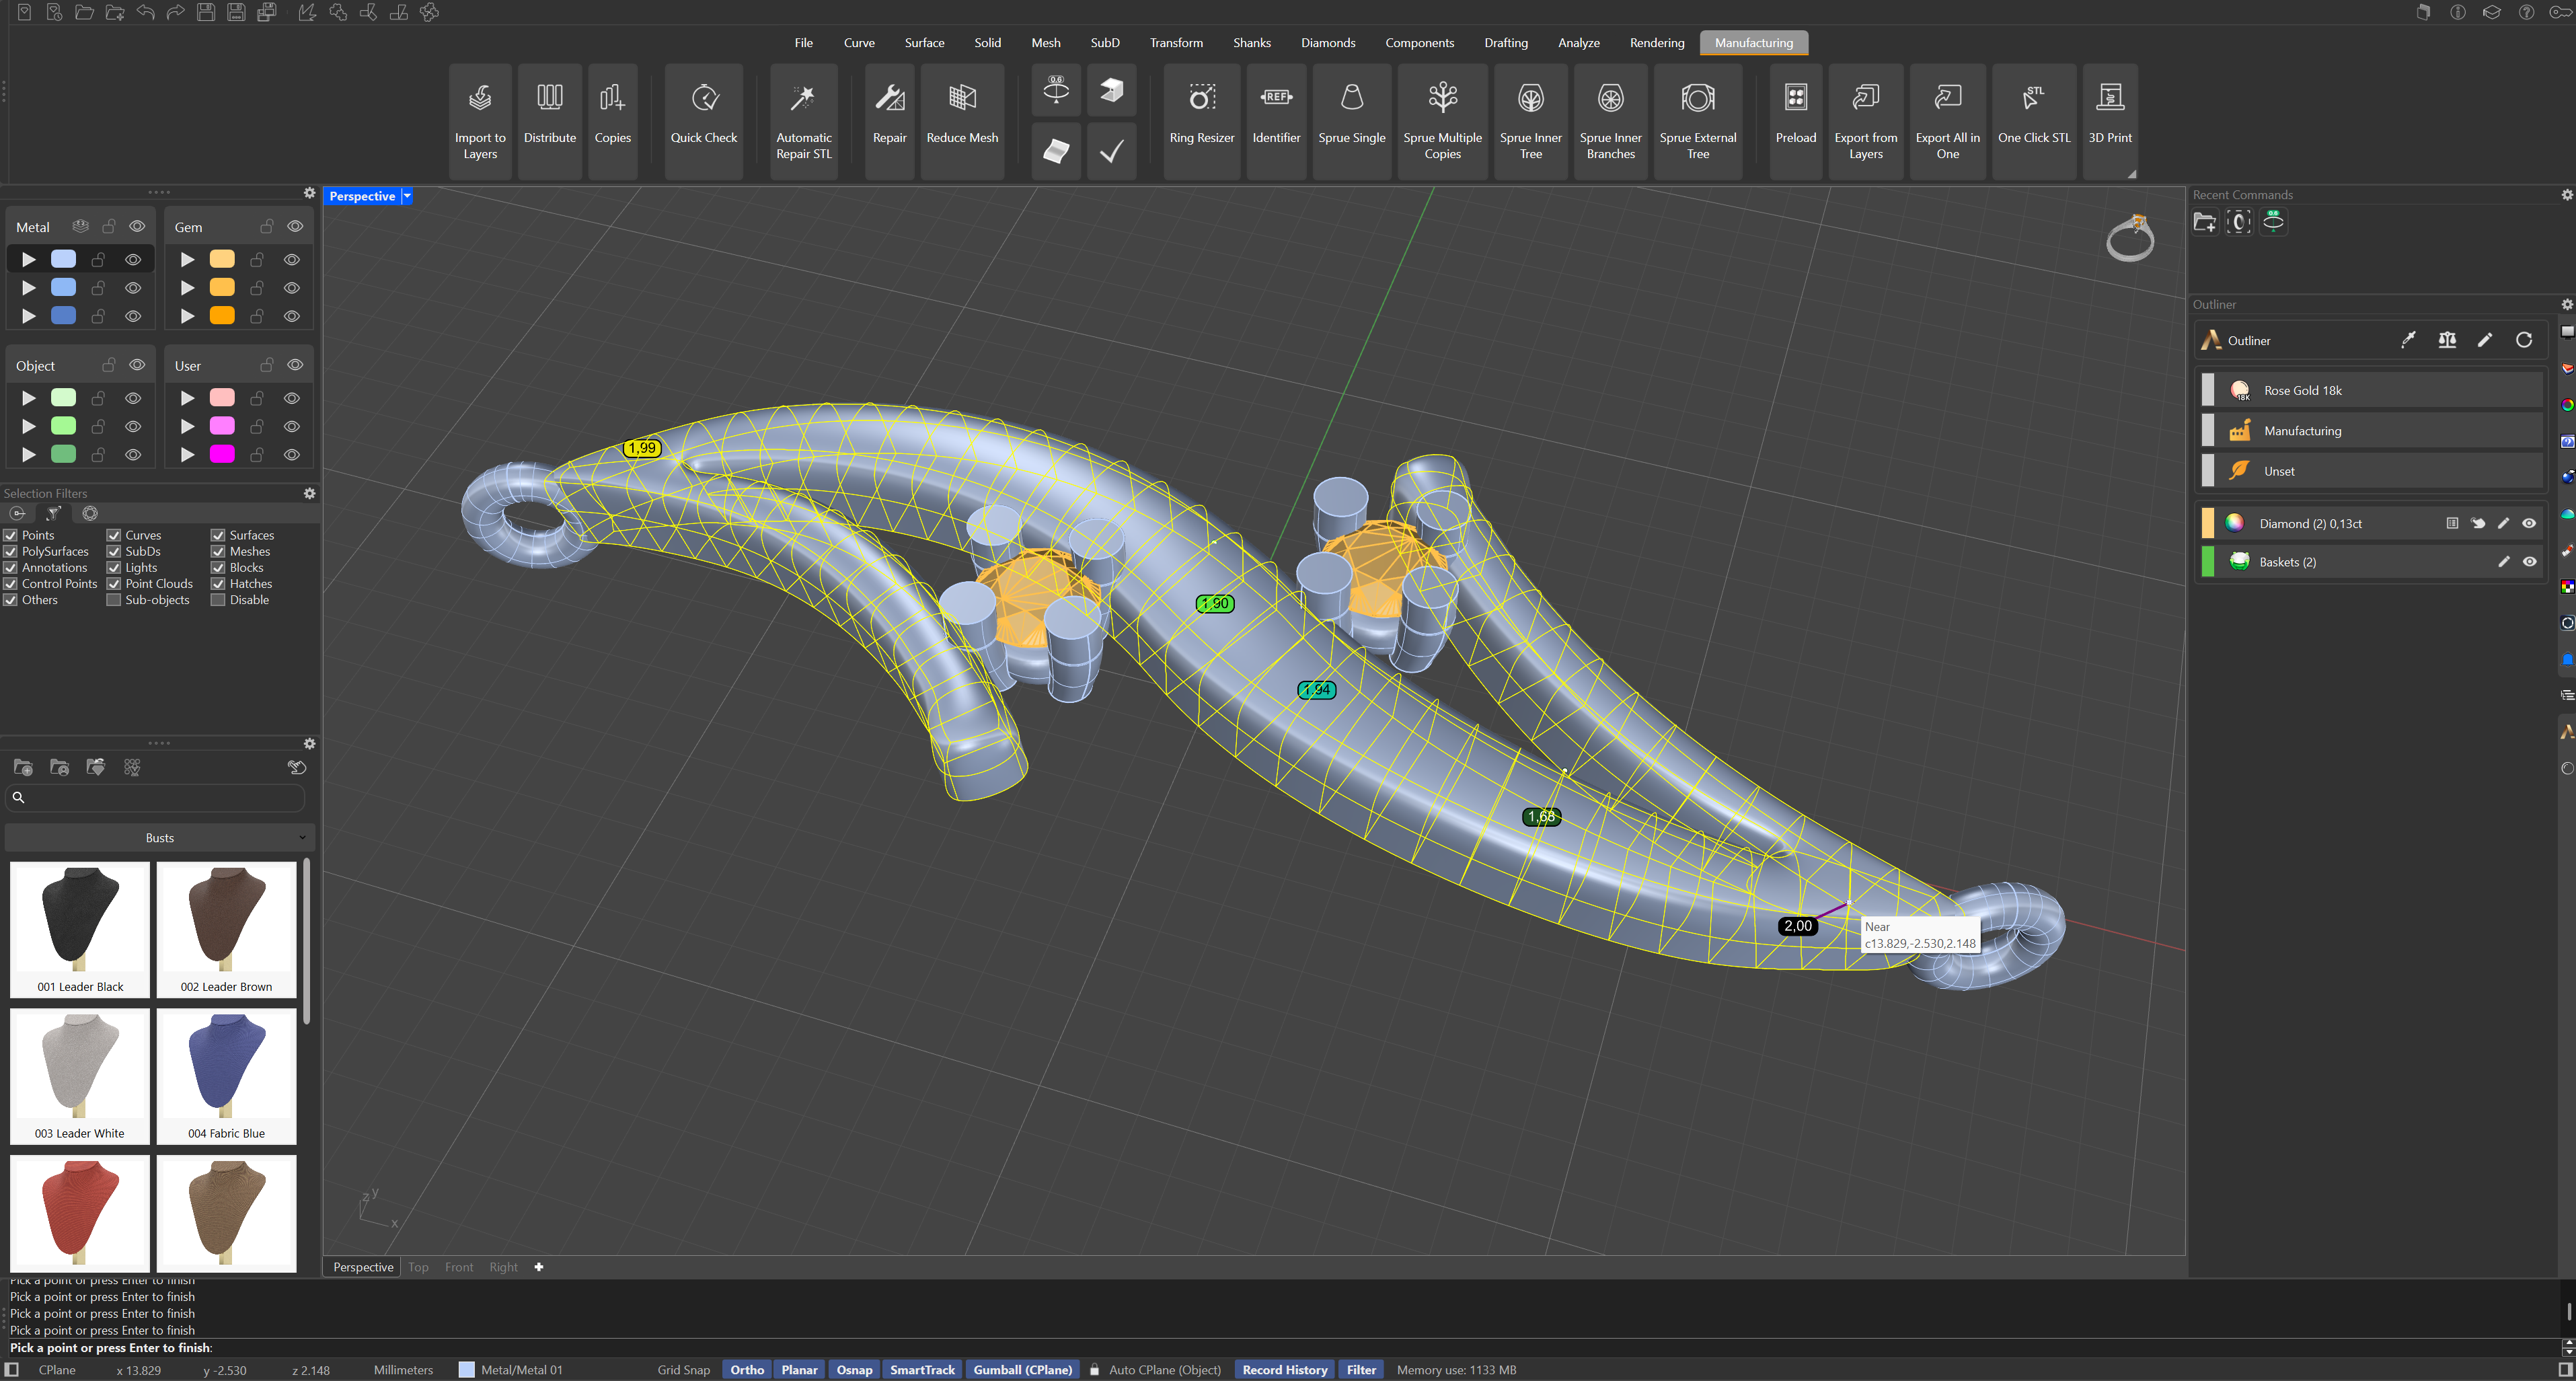Select the 001 Leader Black bust thumbnail
The height and width of the screenshot is (1381, 2576).
coord(80,929)
